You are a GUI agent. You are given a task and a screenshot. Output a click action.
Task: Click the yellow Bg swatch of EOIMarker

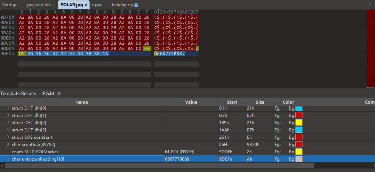pyautogui.click(x=299, y=152)
